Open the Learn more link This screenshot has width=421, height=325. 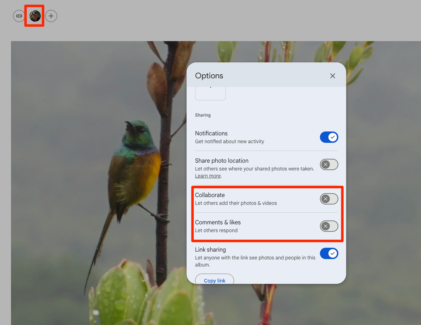point(208,176)
